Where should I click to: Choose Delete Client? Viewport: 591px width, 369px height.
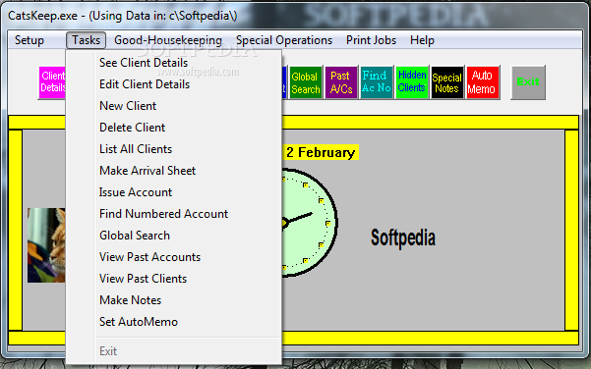tap(173, 128)
